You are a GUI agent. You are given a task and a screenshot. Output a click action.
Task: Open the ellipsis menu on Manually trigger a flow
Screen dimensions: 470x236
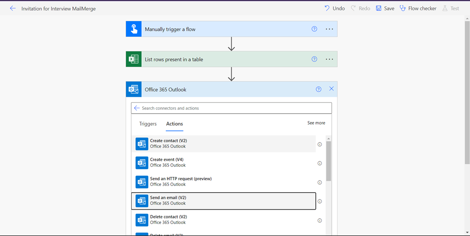point(329,29)
